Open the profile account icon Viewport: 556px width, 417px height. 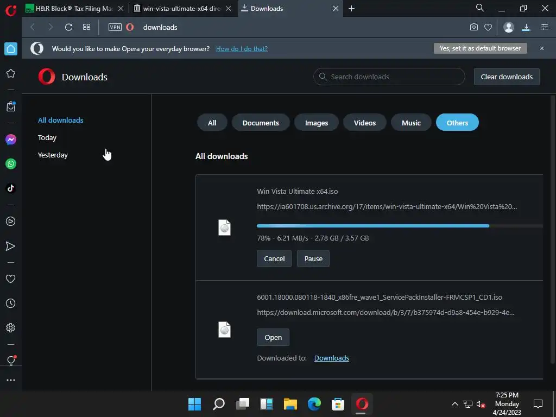click(x=508, y=27)
